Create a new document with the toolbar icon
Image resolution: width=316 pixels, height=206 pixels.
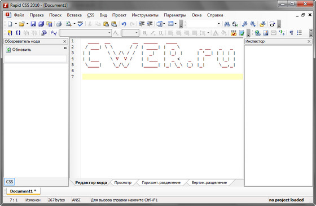[10, 24]
